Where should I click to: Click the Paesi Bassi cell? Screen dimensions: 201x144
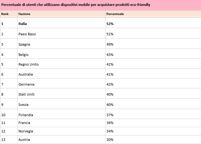27,34
